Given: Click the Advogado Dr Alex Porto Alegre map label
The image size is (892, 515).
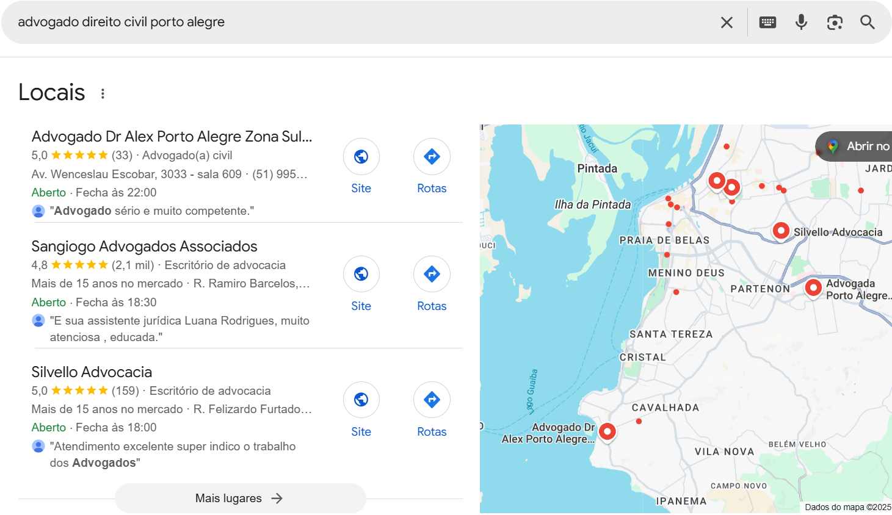Looking at the screenshot, I should (x=548, y=433).
